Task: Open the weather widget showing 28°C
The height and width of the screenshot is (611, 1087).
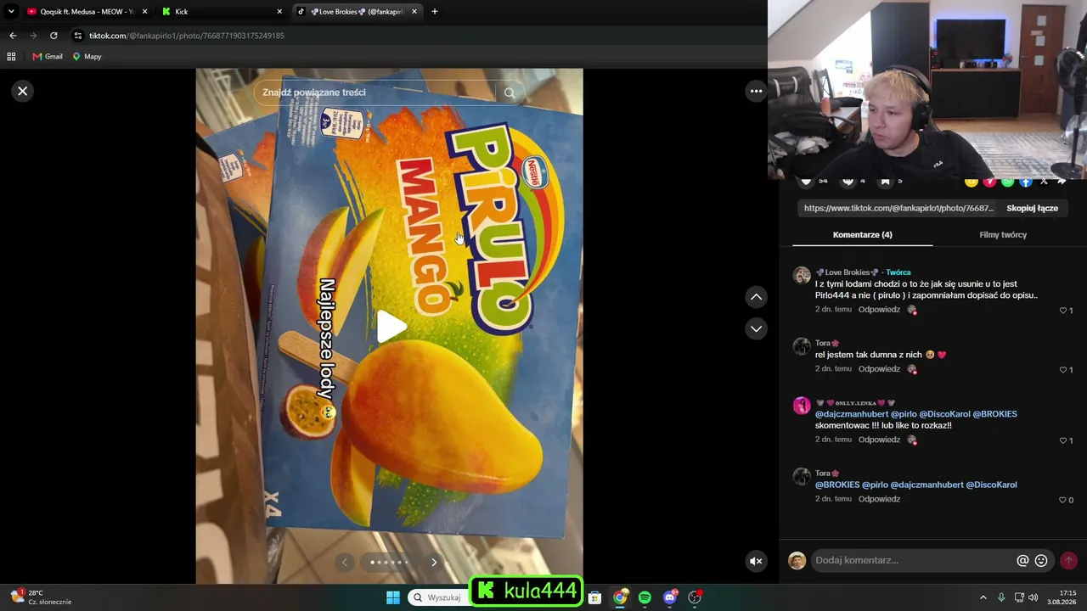Action: tap(41, 597)
